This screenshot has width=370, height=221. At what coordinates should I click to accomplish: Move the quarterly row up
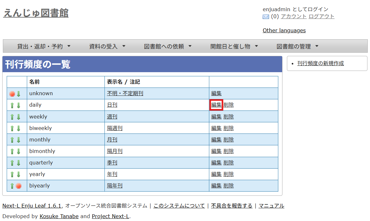coord(12,163)
